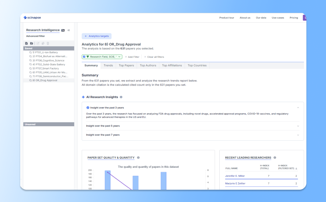
Task: Select saved filter 6) PT05_UAM_Urban Air Mo...
Action: tap(49, 72)
